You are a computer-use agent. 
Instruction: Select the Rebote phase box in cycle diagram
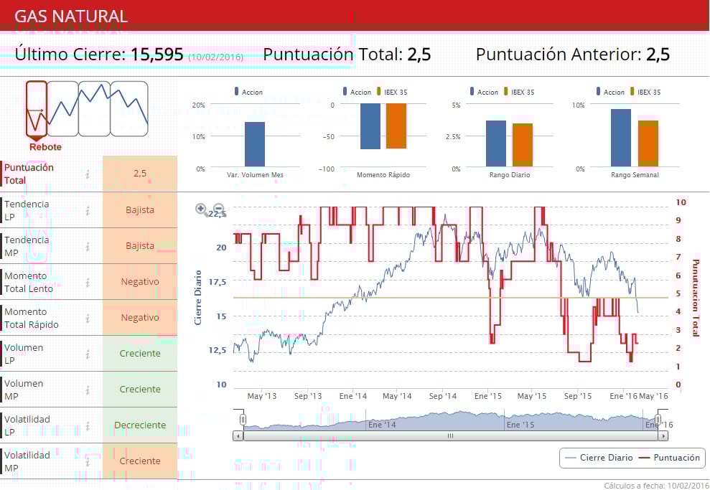(x=36, y=108)
